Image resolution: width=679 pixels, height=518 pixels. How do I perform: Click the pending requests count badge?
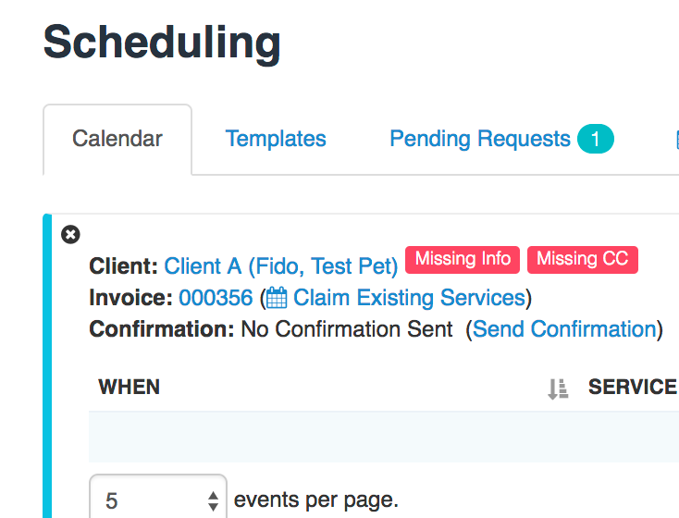tap(596, 139)
